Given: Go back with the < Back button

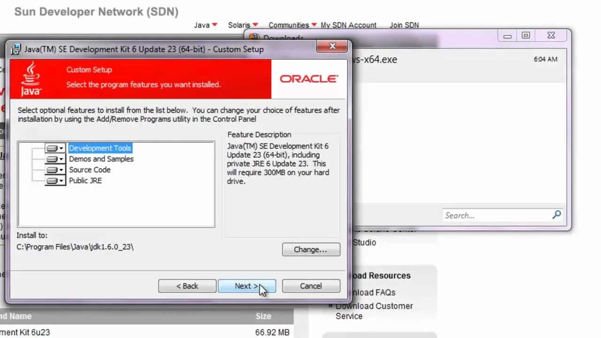Looking at the screenshot, I should [187, 286].
